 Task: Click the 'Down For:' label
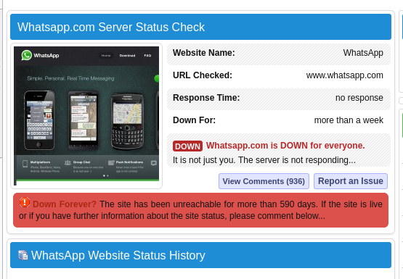[x=195, y=120]
